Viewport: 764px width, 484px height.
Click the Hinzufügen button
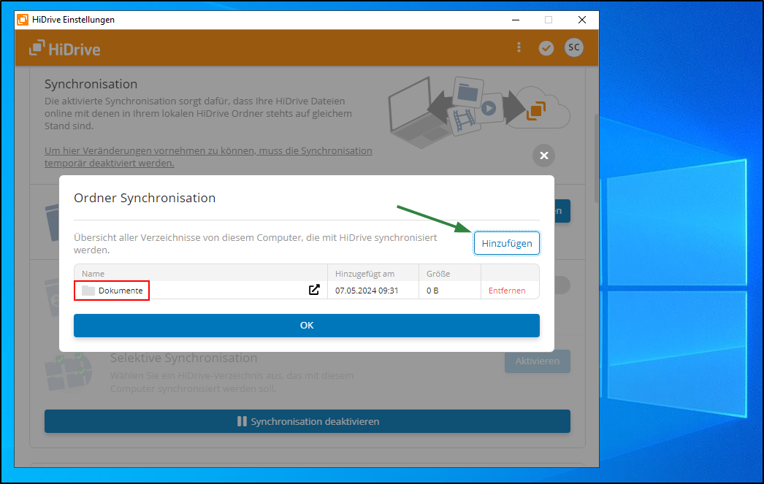tap(507, 243)
